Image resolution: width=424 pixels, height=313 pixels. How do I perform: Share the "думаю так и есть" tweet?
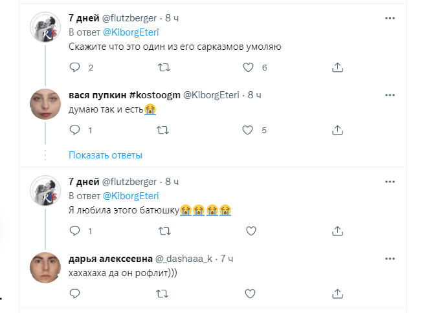click(337, 130)
